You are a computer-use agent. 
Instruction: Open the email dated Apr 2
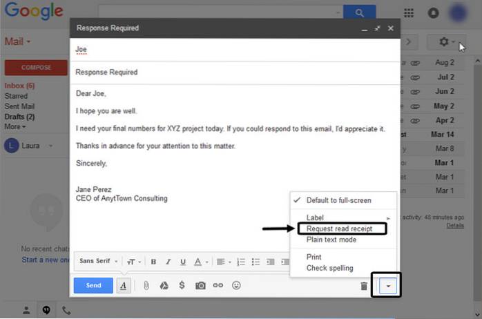[x=433, y=120]
